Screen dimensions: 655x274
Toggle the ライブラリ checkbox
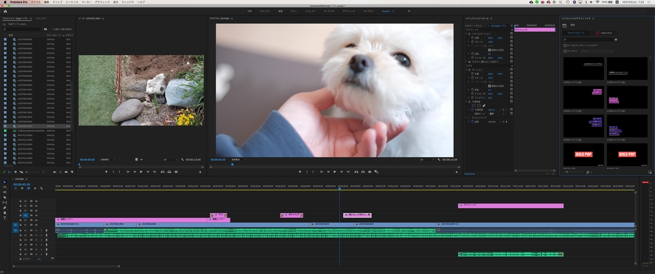565,51
